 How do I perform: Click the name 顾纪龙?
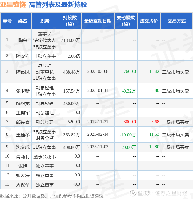(x=23, y=104)
